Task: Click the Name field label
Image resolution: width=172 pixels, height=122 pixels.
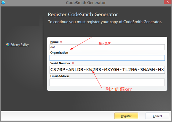Action: click(54, 42)
